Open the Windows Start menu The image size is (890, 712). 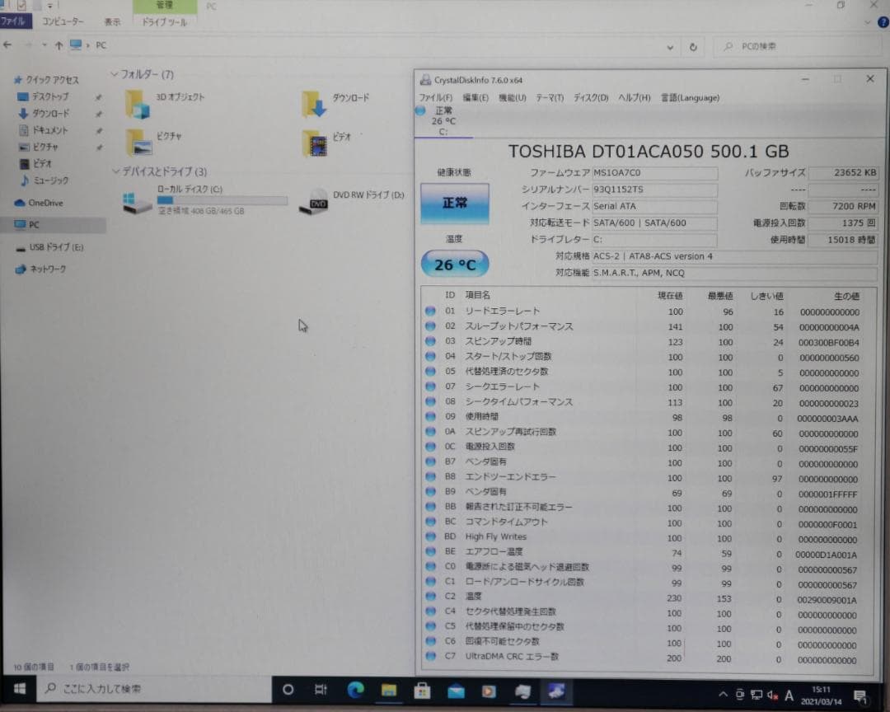19,689
